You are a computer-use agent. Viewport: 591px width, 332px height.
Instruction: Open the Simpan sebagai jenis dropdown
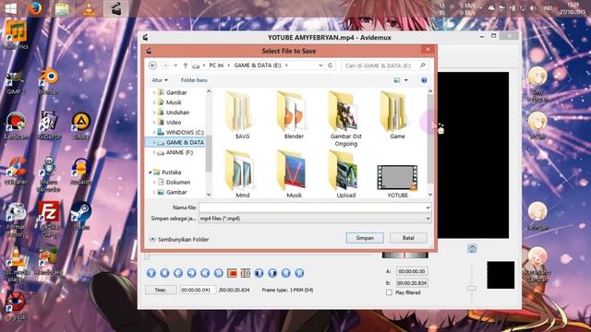pyautogui.click(x=428, y=219)
